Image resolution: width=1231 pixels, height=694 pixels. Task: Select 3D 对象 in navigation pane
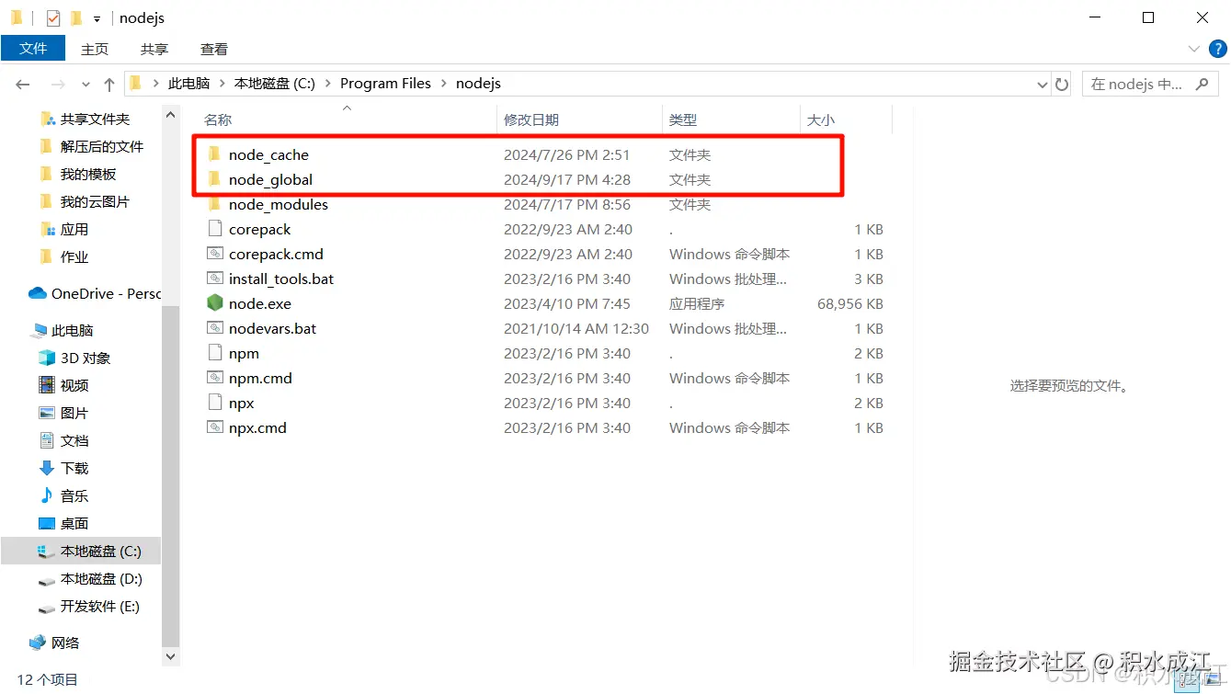(85, 358)
